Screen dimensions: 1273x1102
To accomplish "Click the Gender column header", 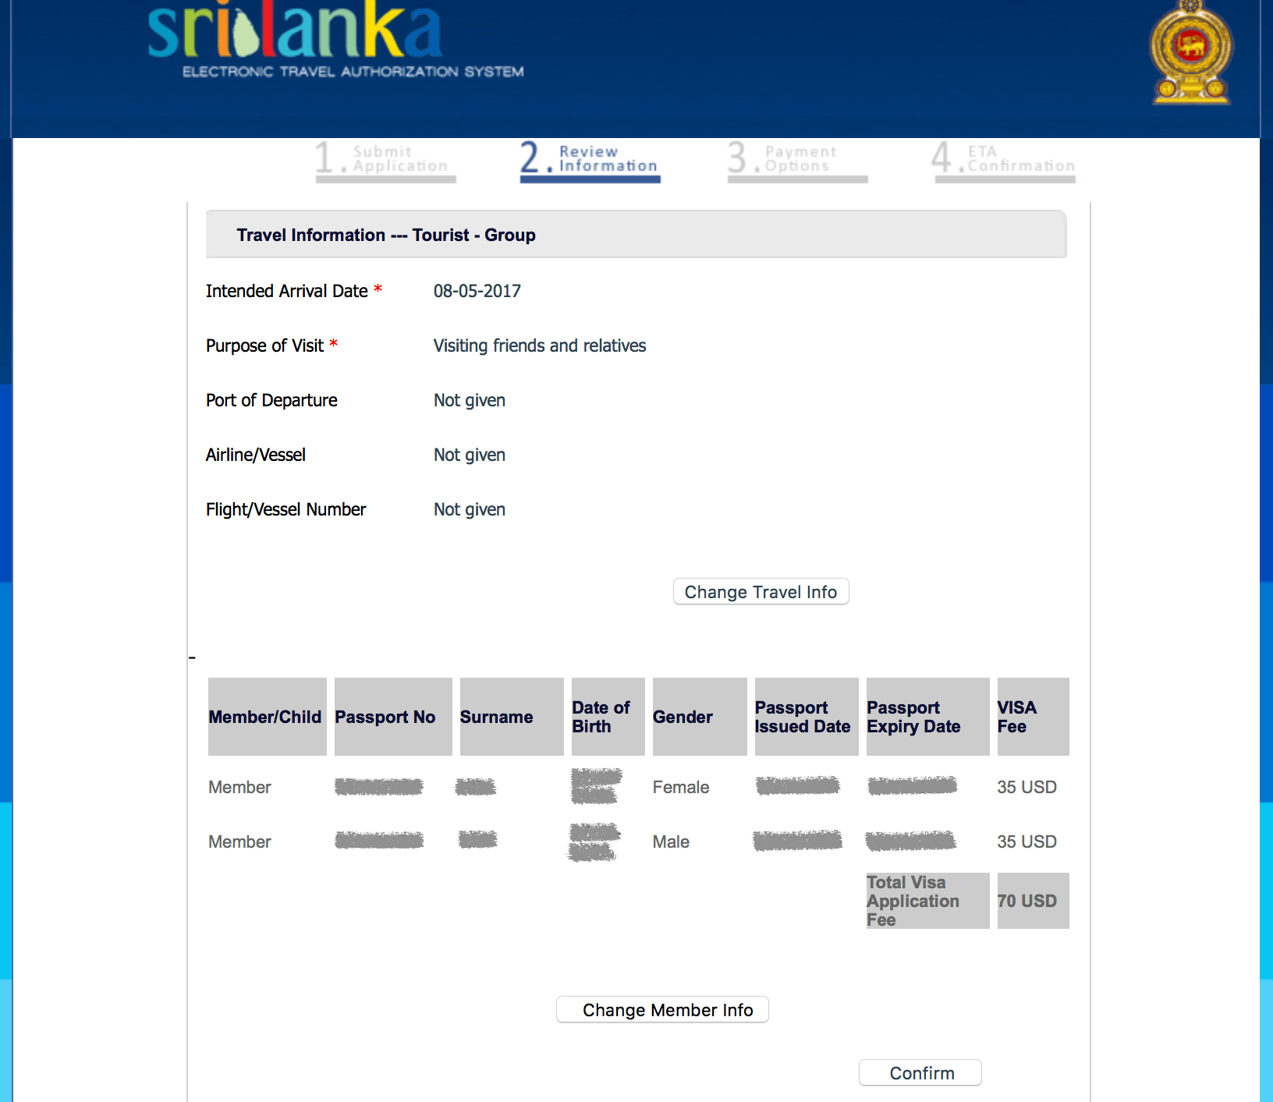I will (700, 717).
